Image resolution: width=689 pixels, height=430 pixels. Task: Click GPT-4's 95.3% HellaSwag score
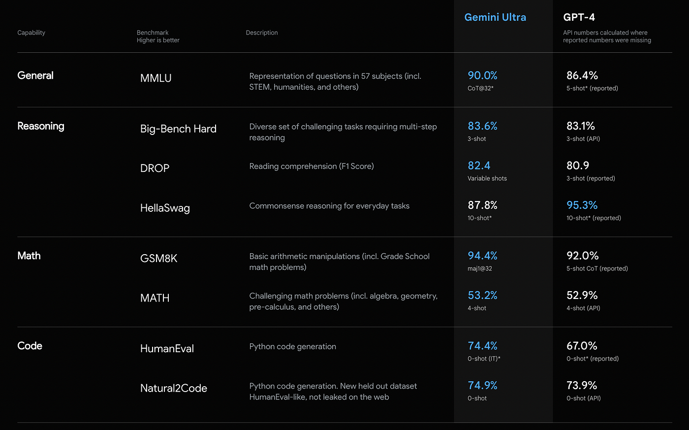click(582, 205)
